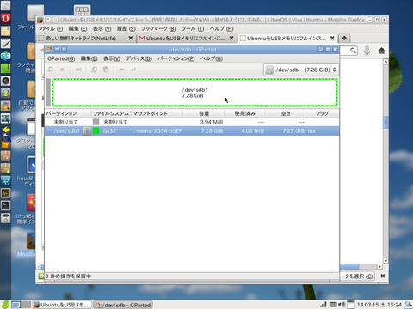The height and width of the screenshot is (309, 413).
Task: Open the mail envelope dock icon
Action: click(x=5, y=31)
